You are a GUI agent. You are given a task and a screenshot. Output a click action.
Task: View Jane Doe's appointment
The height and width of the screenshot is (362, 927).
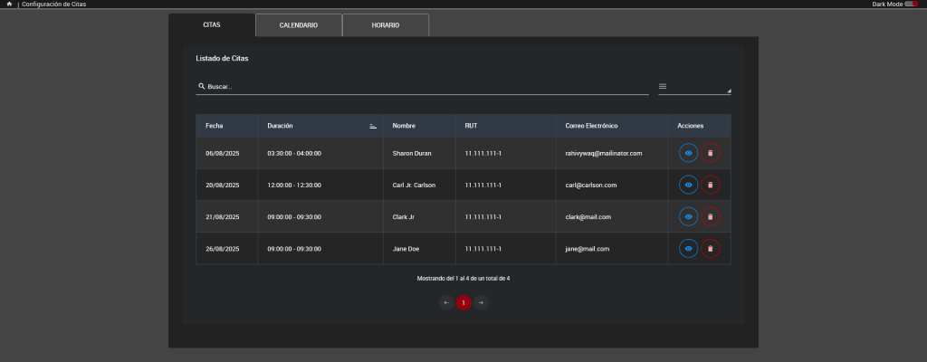pyautogui.click(x=688, y=248)
